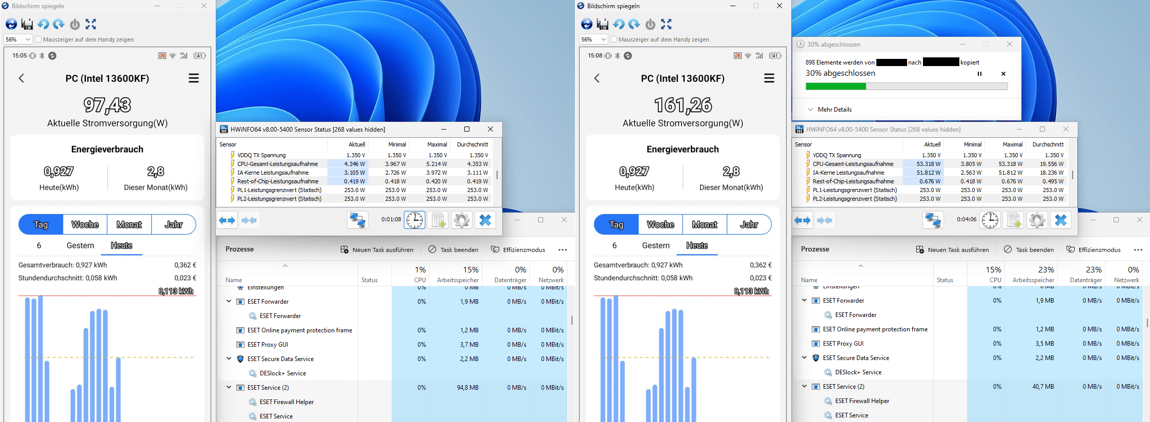Image resolution: width=1150 pixels, height=422 pixels.
Task: Click network monitors icon in HWiNFO timer 0:01:08
Action: [357, 220]
